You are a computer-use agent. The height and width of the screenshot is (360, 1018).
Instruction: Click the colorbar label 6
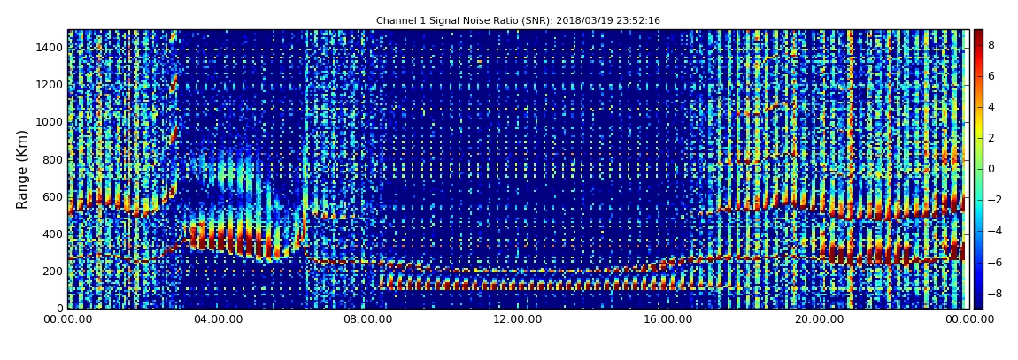991,76
